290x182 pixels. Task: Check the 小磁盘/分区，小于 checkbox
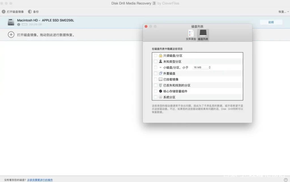click(155, 67)
